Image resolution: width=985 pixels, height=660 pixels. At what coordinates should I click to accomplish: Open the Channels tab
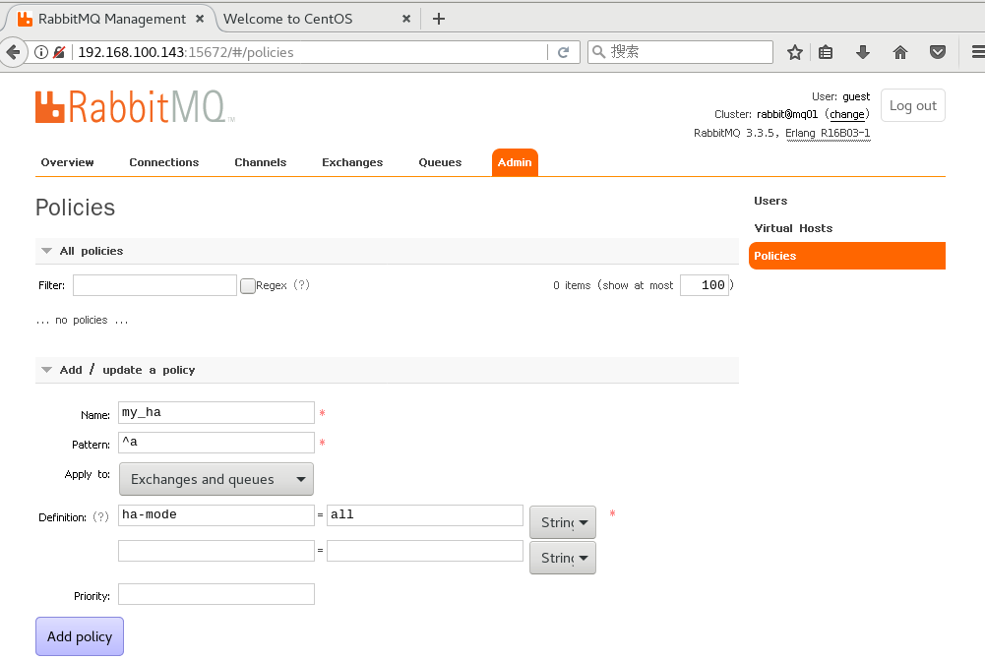pyautogui.click(x=260, y=162)
